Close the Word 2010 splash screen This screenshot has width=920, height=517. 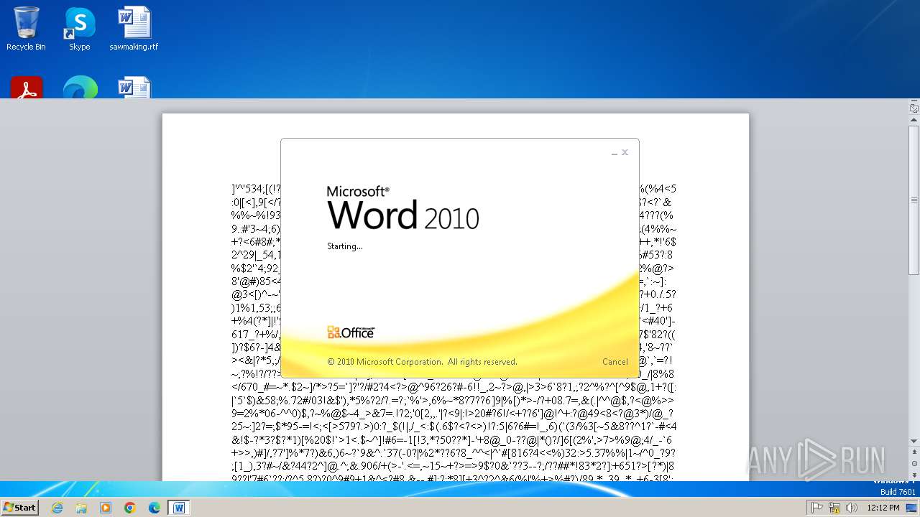click(625, 152)
